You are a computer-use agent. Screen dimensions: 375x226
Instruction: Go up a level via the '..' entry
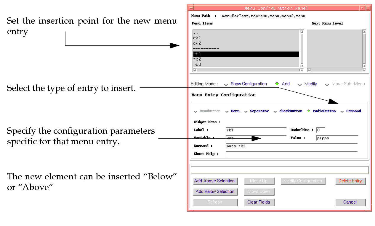click(x=196, y=33)
